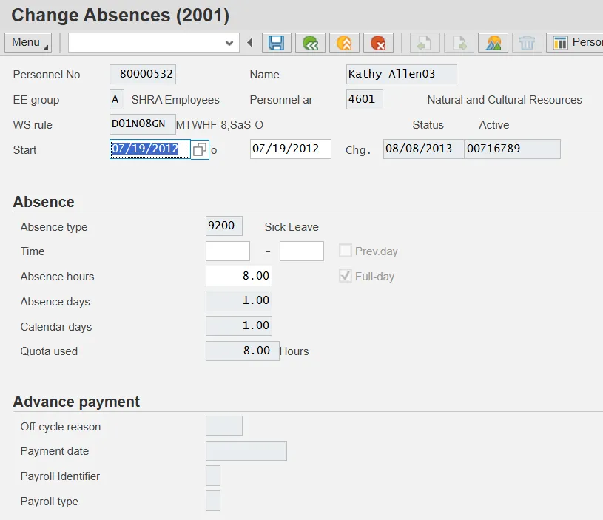The width and height of the screenshot is (603, 520).
Task: Toggle the Prev.day checkbox
Action: click(345, 251)
